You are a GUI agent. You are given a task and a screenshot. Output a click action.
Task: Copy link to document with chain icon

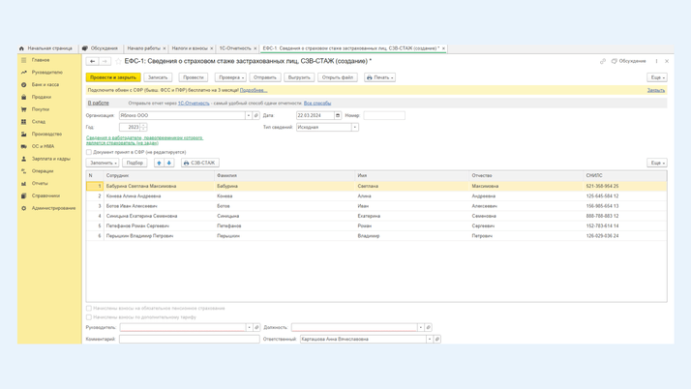pos(603,61)
